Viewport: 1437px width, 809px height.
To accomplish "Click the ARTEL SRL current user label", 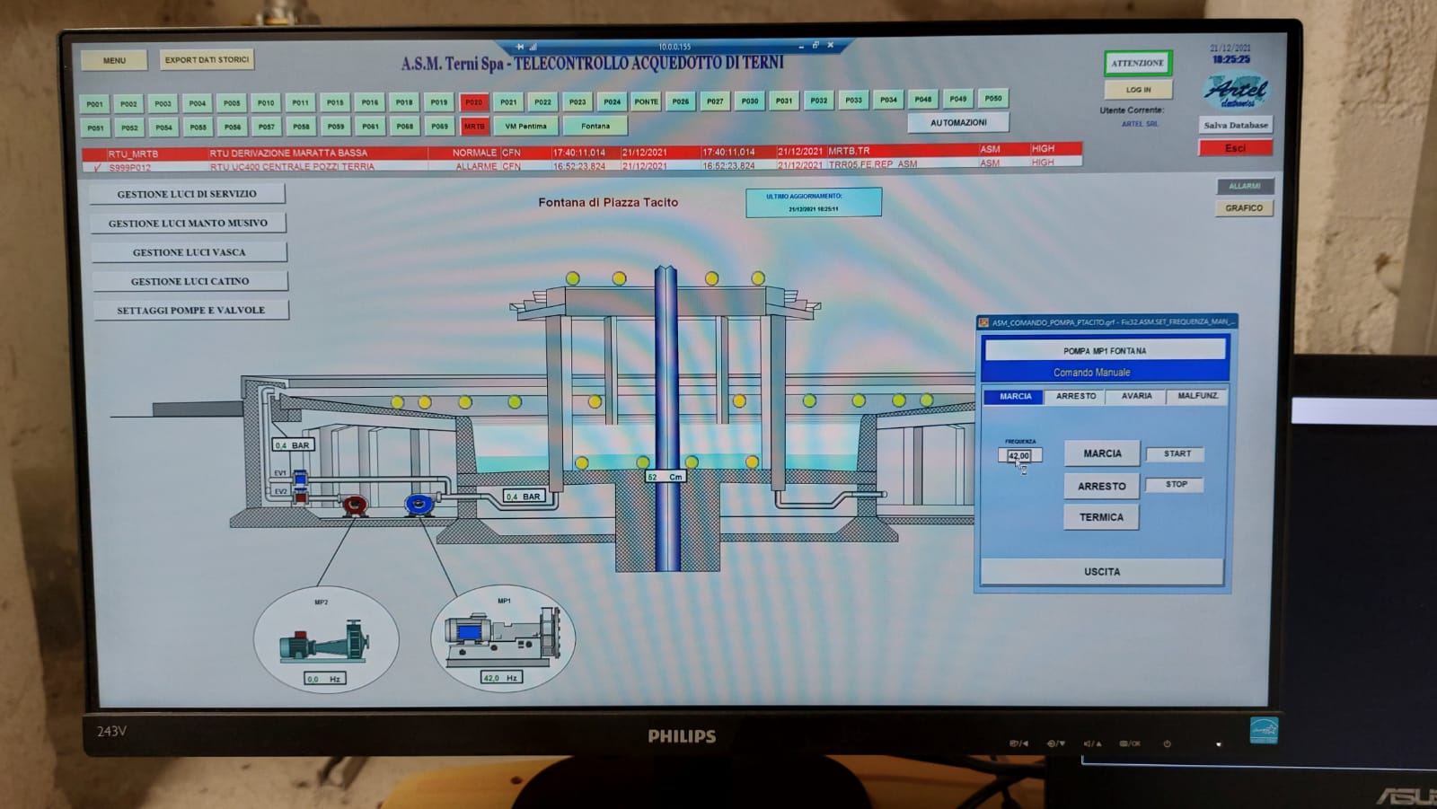I will (1140, 124).
